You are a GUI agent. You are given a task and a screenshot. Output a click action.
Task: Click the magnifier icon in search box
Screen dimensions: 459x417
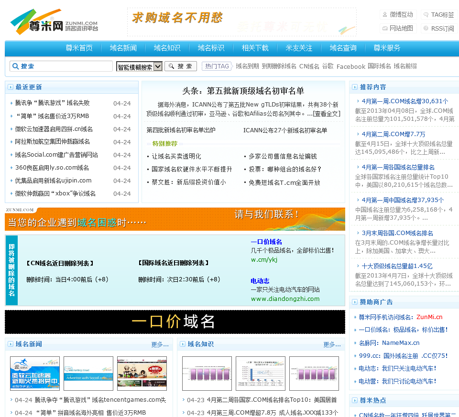(15, 66)
